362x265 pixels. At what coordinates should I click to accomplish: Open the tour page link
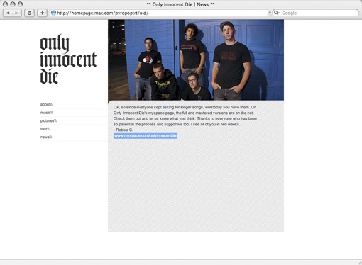click(45, 129)
